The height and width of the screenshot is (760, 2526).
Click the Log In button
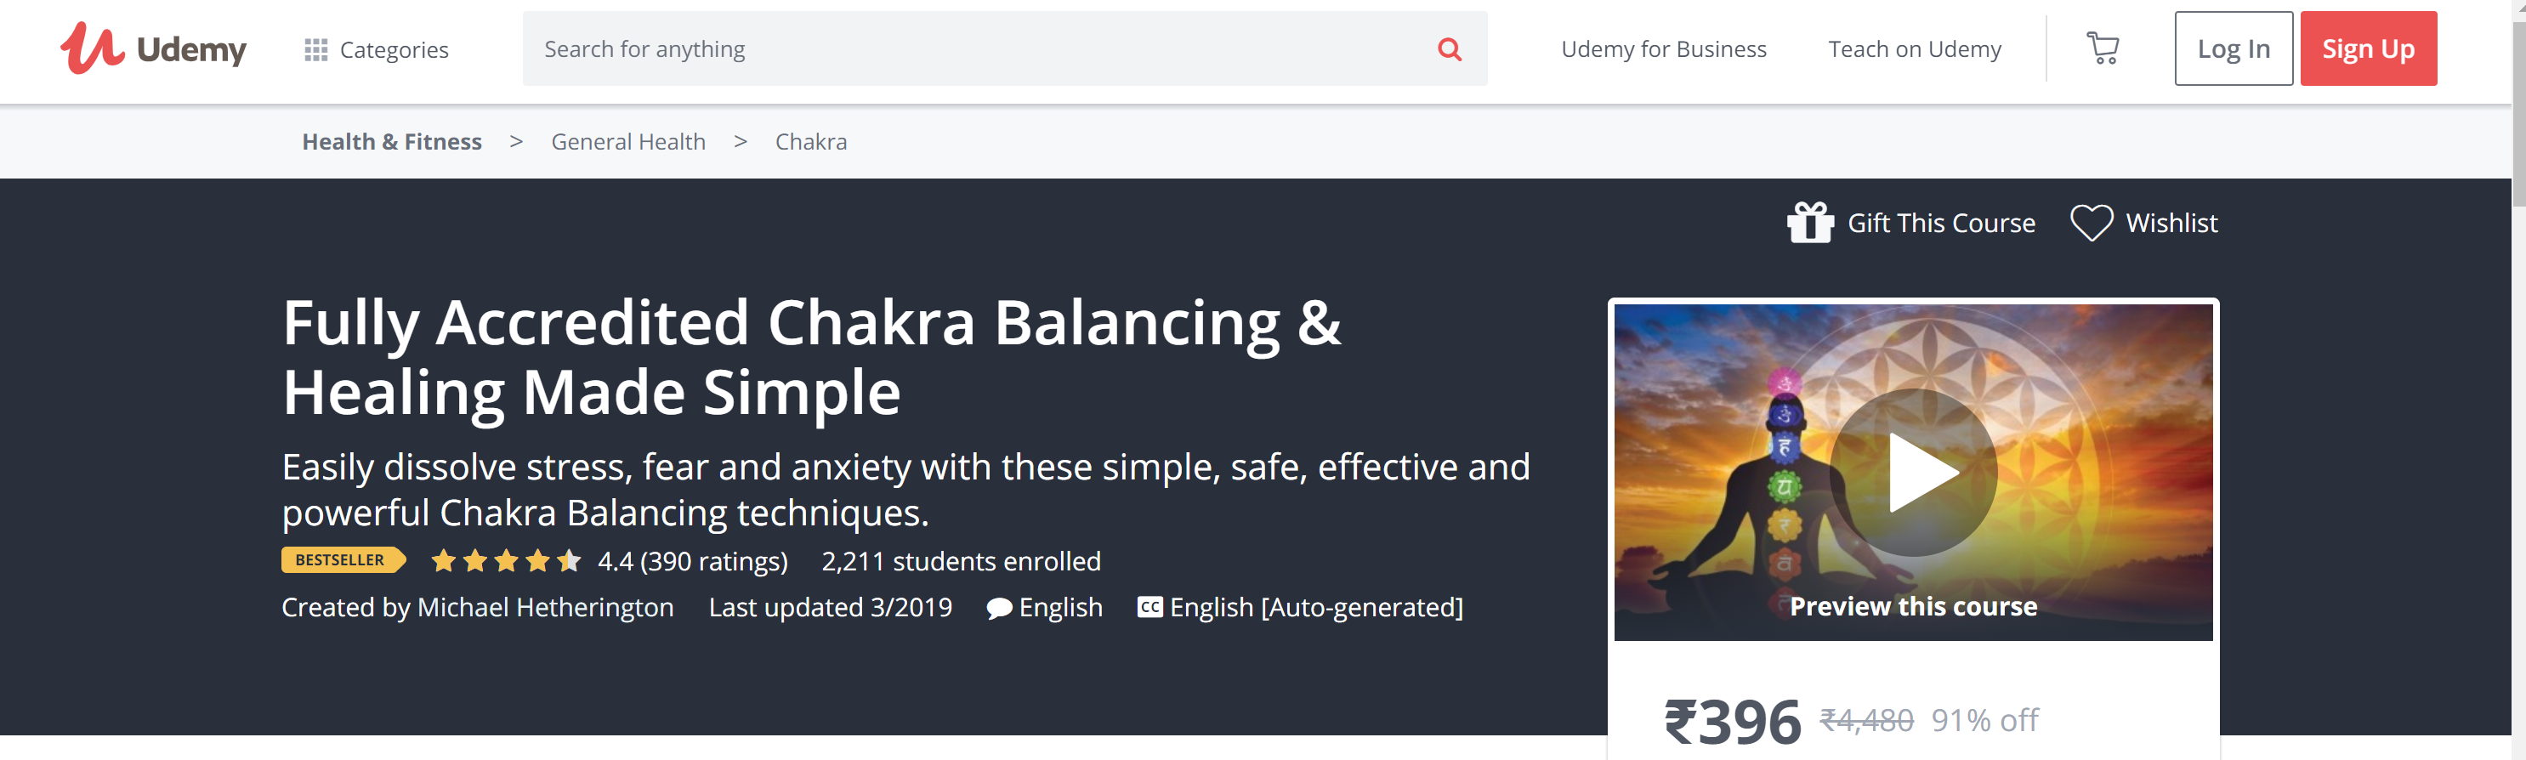pos(2233,49)
